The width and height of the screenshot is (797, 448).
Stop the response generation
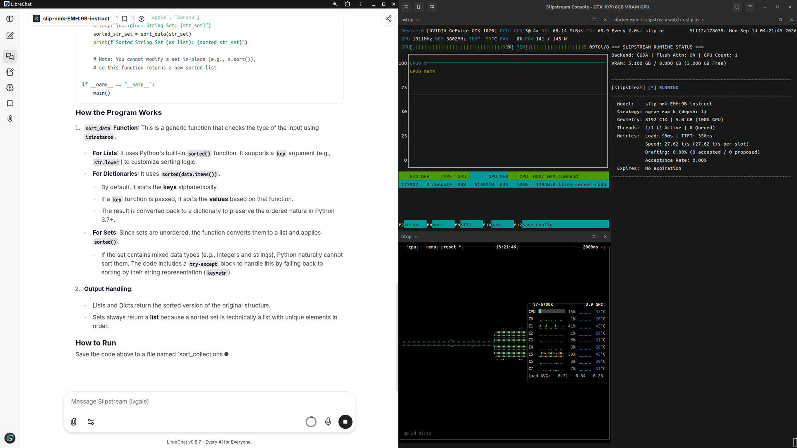tap(345, 422)
